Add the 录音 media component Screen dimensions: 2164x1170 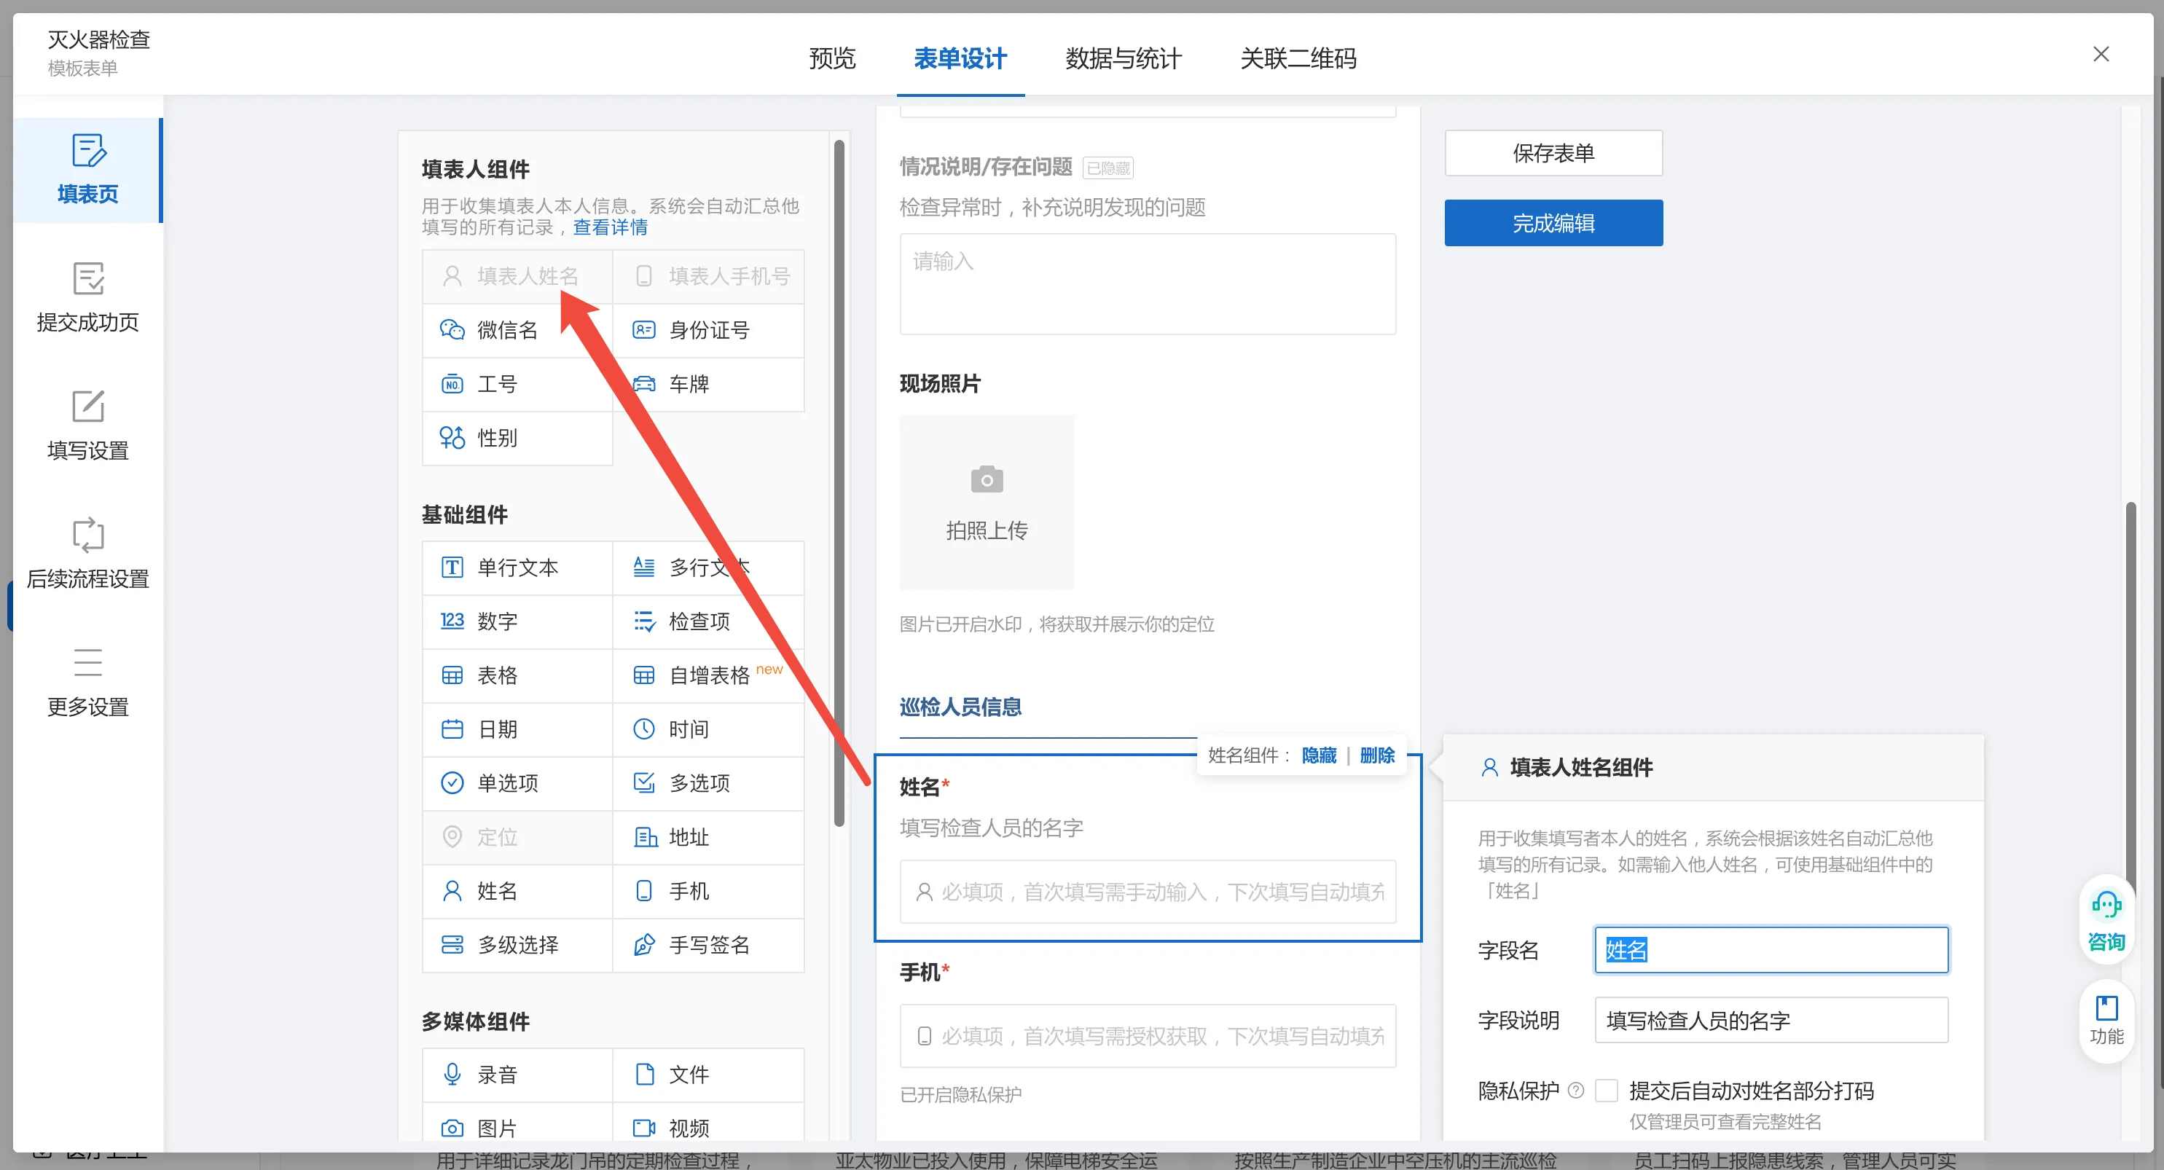point(517,1075)
